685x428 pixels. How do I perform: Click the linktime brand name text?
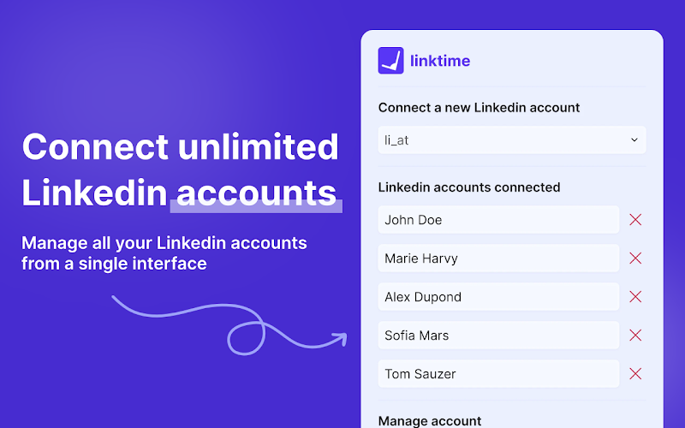(440, 61)
